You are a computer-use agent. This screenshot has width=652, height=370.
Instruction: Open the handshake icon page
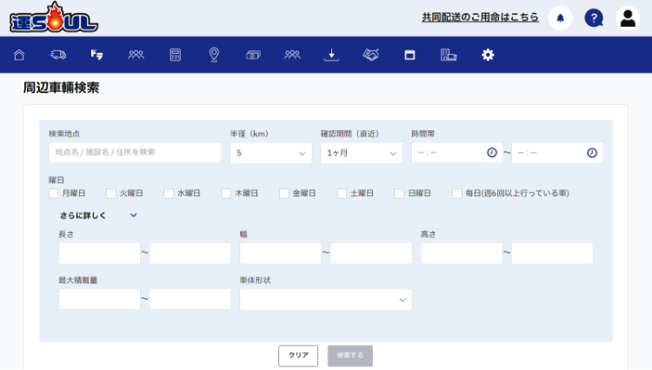[x=370, y=55]
